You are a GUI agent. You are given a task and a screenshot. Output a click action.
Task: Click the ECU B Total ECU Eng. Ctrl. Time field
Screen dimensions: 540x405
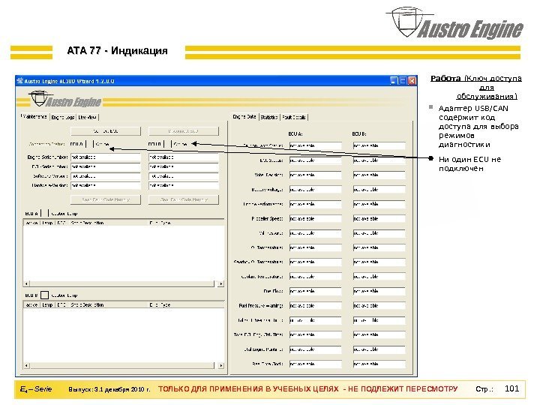(x=379, y=334)
